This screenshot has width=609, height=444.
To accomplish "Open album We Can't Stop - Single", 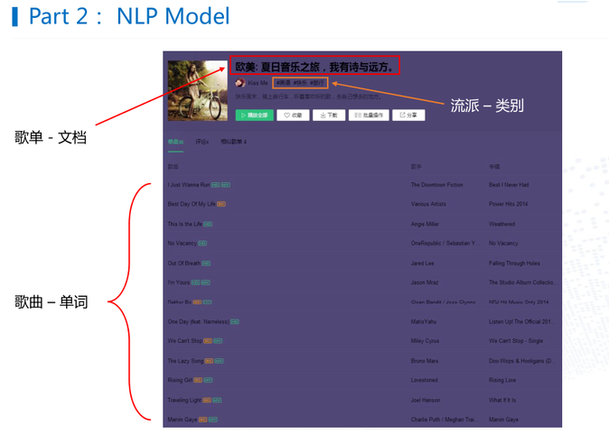I will [x=516, y=341].
